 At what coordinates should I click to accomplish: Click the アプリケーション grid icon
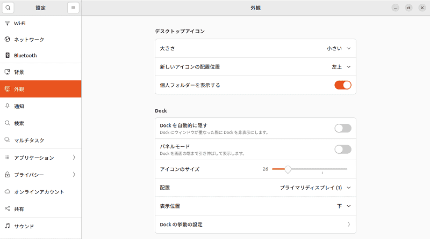(8, 158)
